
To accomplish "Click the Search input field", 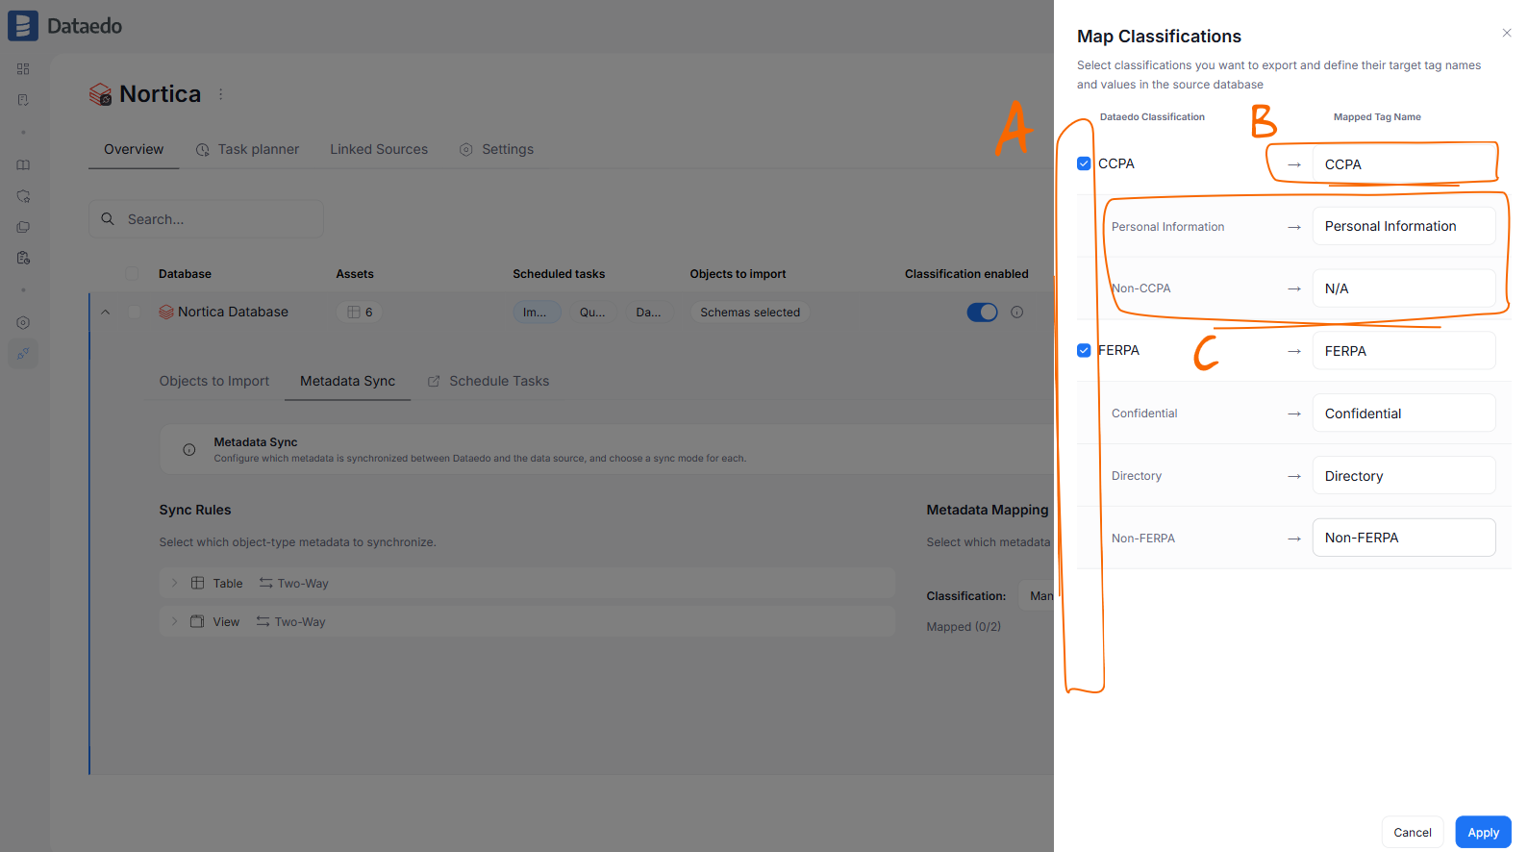I will point(206,219).
